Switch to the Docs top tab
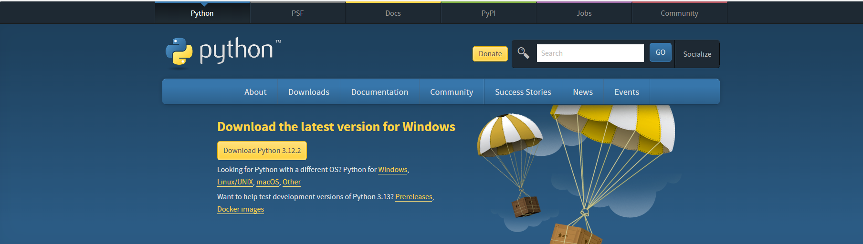The width and height of the screenshot is (863, 244). point(393,13)
